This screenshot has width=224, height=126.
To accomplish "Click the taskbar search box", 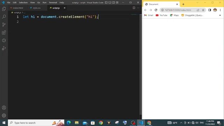I will click(x=36, y=123).
